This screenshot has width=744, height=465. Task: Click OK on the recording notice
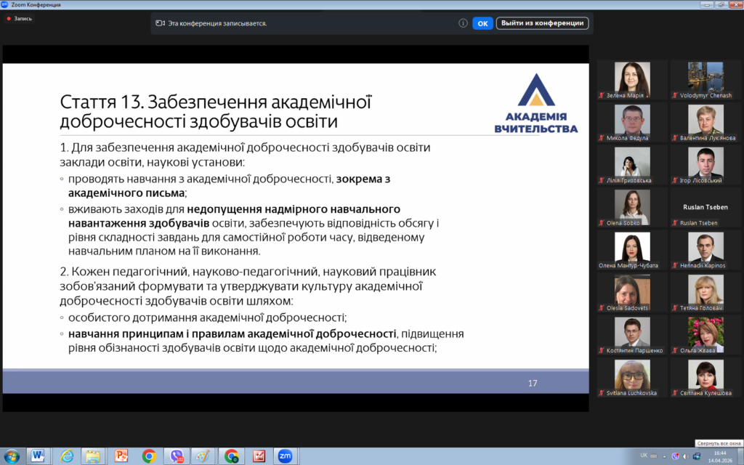tap(482, 23)
